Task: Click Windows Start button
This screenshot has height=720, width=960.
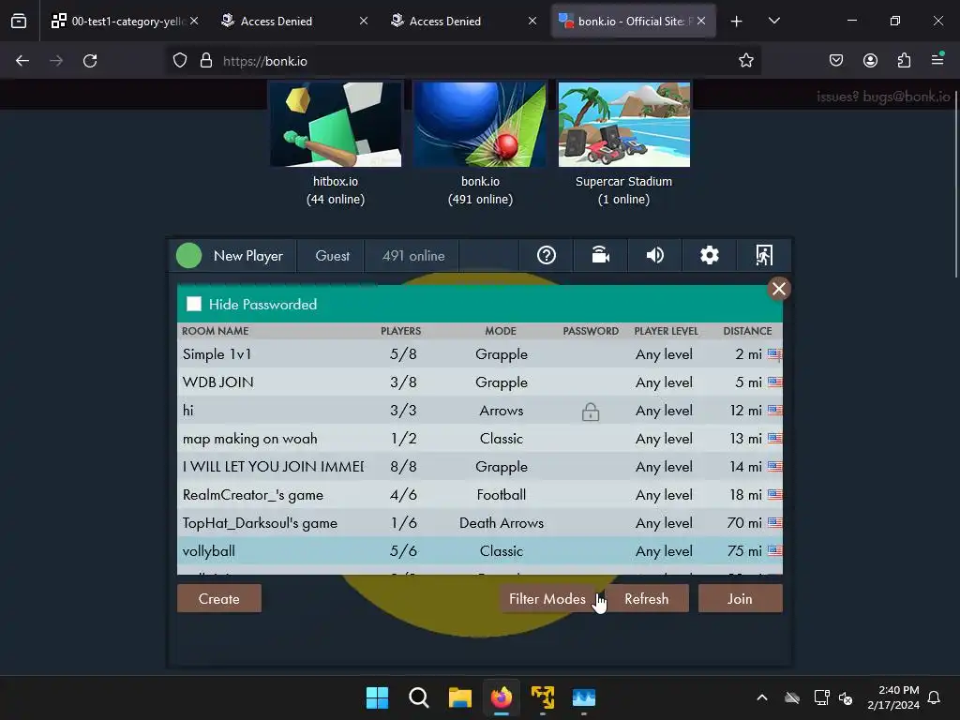Action: [x=377, y=697]
